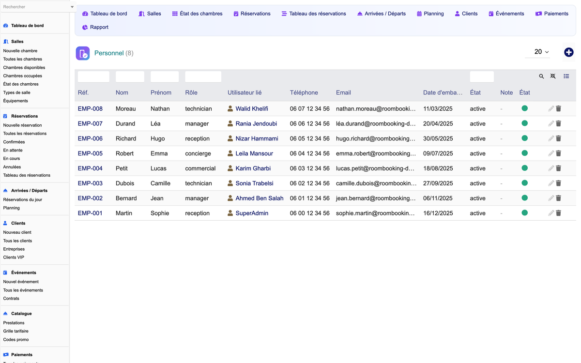This screenshot has width=581, height=363.
Task: Click phone number 06 03 12 34 56
Action: point(310,168)
